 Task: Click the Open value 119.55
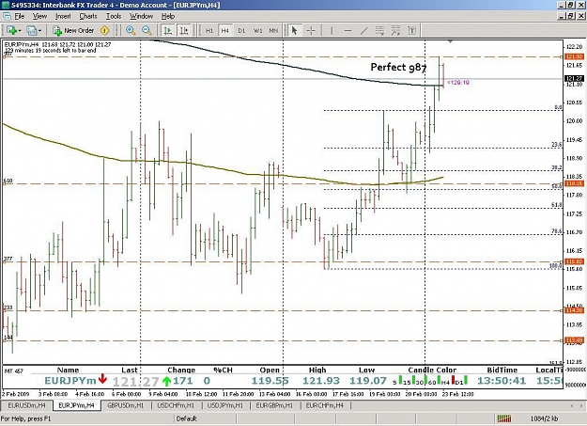pyautogui.click(x=270, y=381)
